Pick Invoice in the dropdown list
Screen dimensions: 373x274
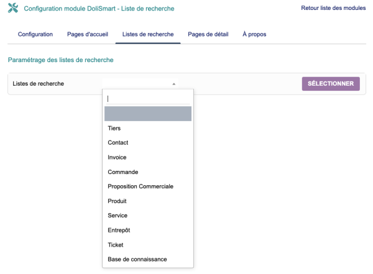click(x=117, y=157)
